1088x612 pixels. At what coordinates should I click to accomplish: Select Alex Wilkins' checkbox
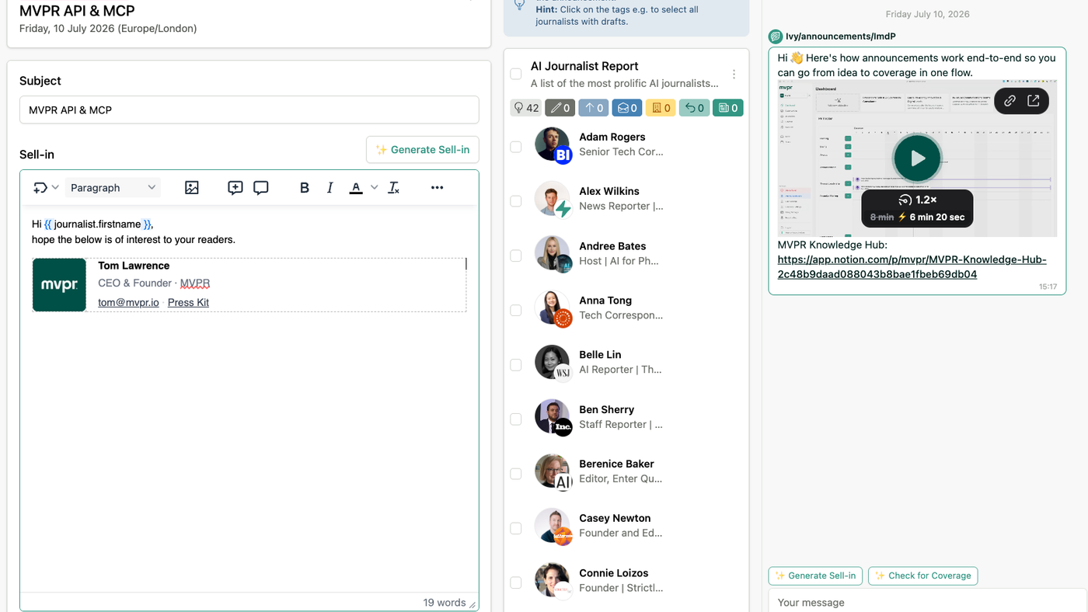pos(516,201)
